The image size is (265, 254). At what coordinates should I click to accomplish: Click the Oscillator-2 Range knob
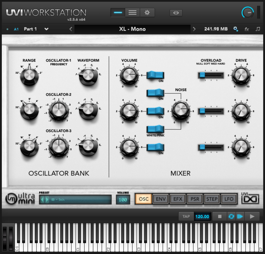29,110
